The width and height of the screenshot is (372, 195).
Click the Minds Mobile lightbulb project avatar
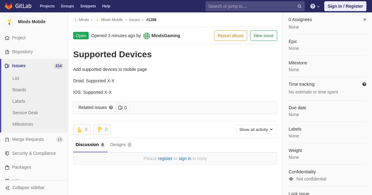tap(9, 22)
